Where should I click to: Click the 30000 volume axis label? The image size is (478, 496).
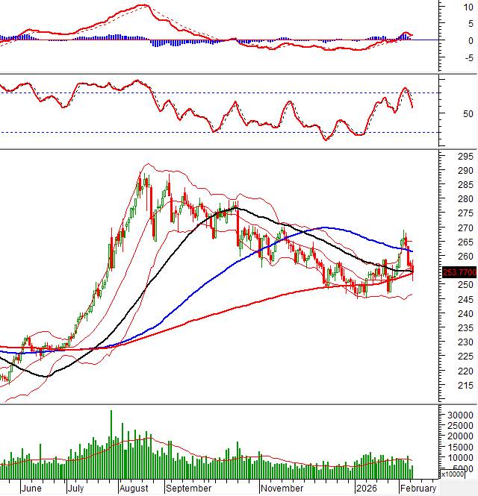(x=460, y=415)
